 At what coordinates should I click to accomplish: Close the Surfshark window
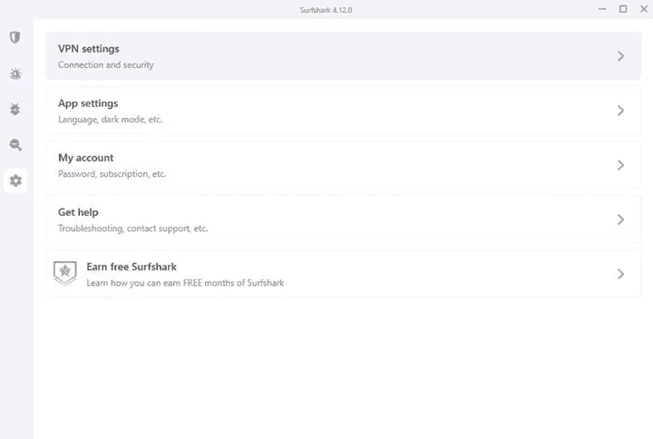click(643, 8)
